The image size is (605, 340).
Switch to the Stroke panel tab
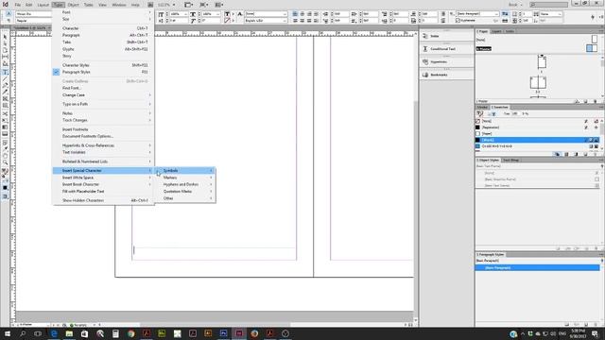[x=482, y=107]
